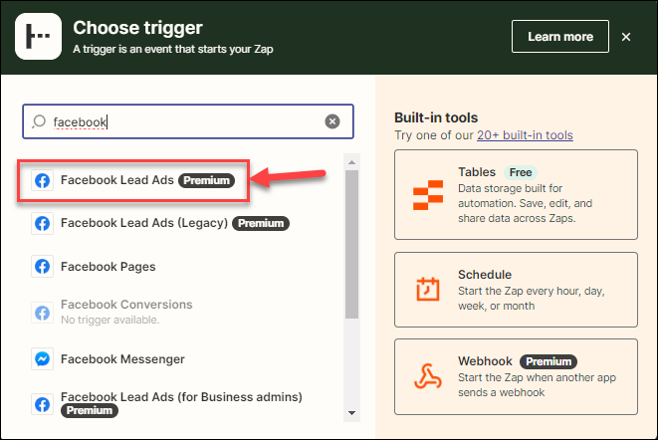
Task: Click the Facebook Lead Ads (Legacy) icon
Action: (43, 223)
